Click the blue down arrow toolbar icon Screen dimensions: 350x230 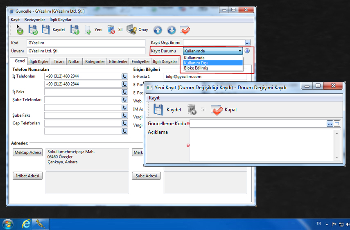click(172, 30)
